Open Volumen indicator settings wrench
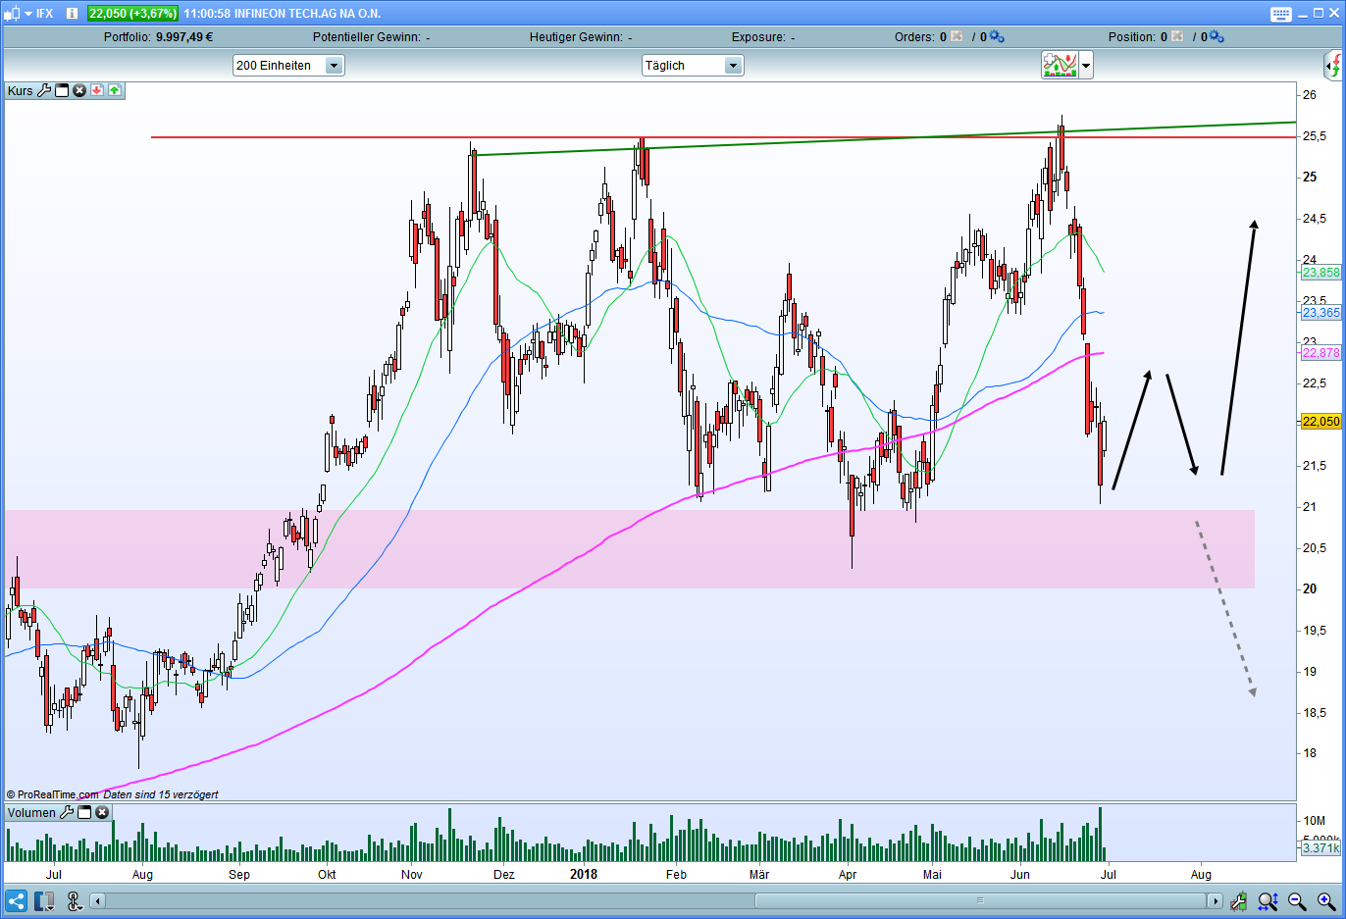Screen dimensions: 1346x919 [67, 812]
